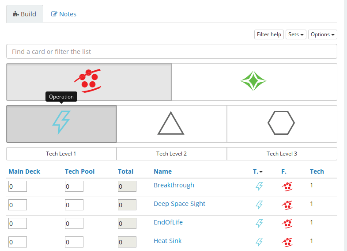Viewport: 347px width, 251px height.
Task: Click the Tech value 1 in Heat Sink row
Action: click(x=311, y=241)
